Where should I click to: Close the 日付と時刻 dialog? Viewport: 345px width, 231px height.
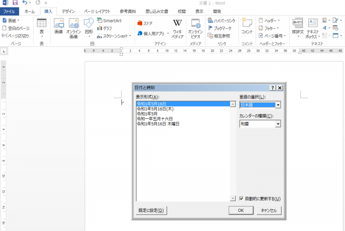pos(280,88)
